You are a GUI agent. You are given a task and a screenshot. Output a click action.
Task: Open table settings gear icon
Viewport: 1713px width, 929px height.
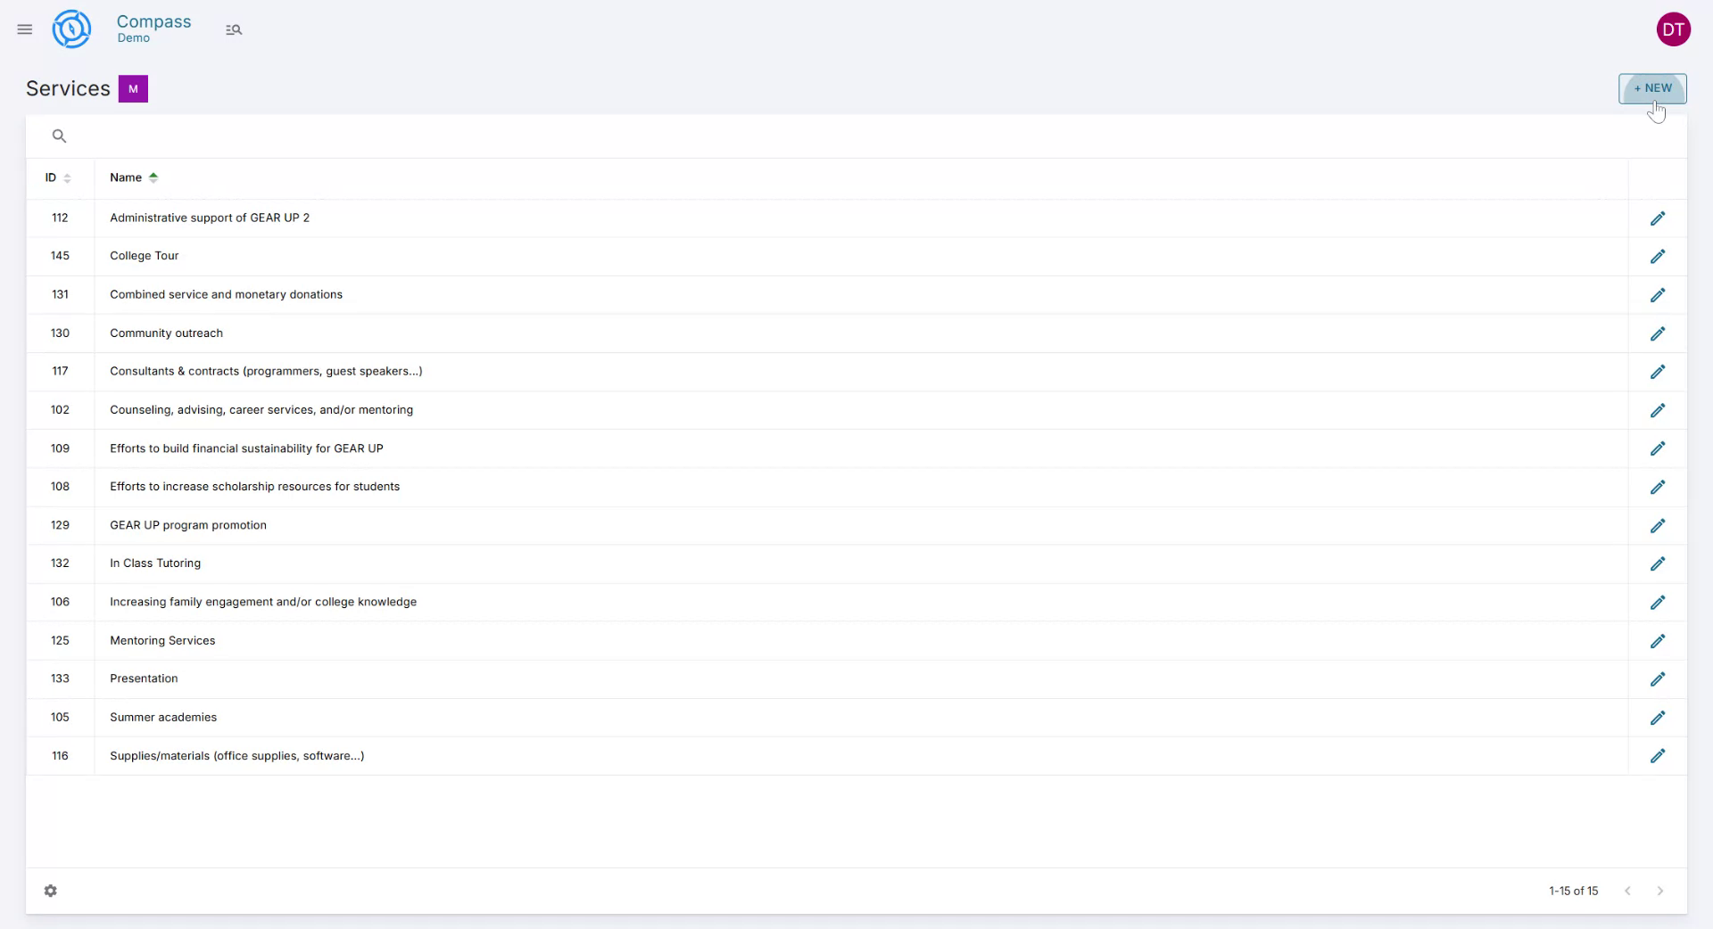(51, 891)
